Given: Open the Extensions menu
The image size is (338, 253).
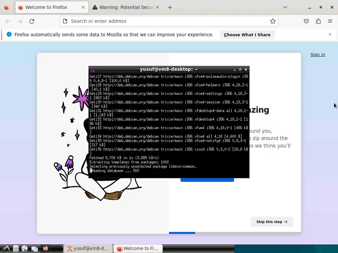Looking at the screenshot, I should pyautogui.click(x=318, y=21).
